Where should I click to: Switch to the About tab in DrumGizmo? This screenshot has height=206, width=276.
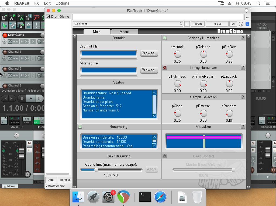[125, 32]
